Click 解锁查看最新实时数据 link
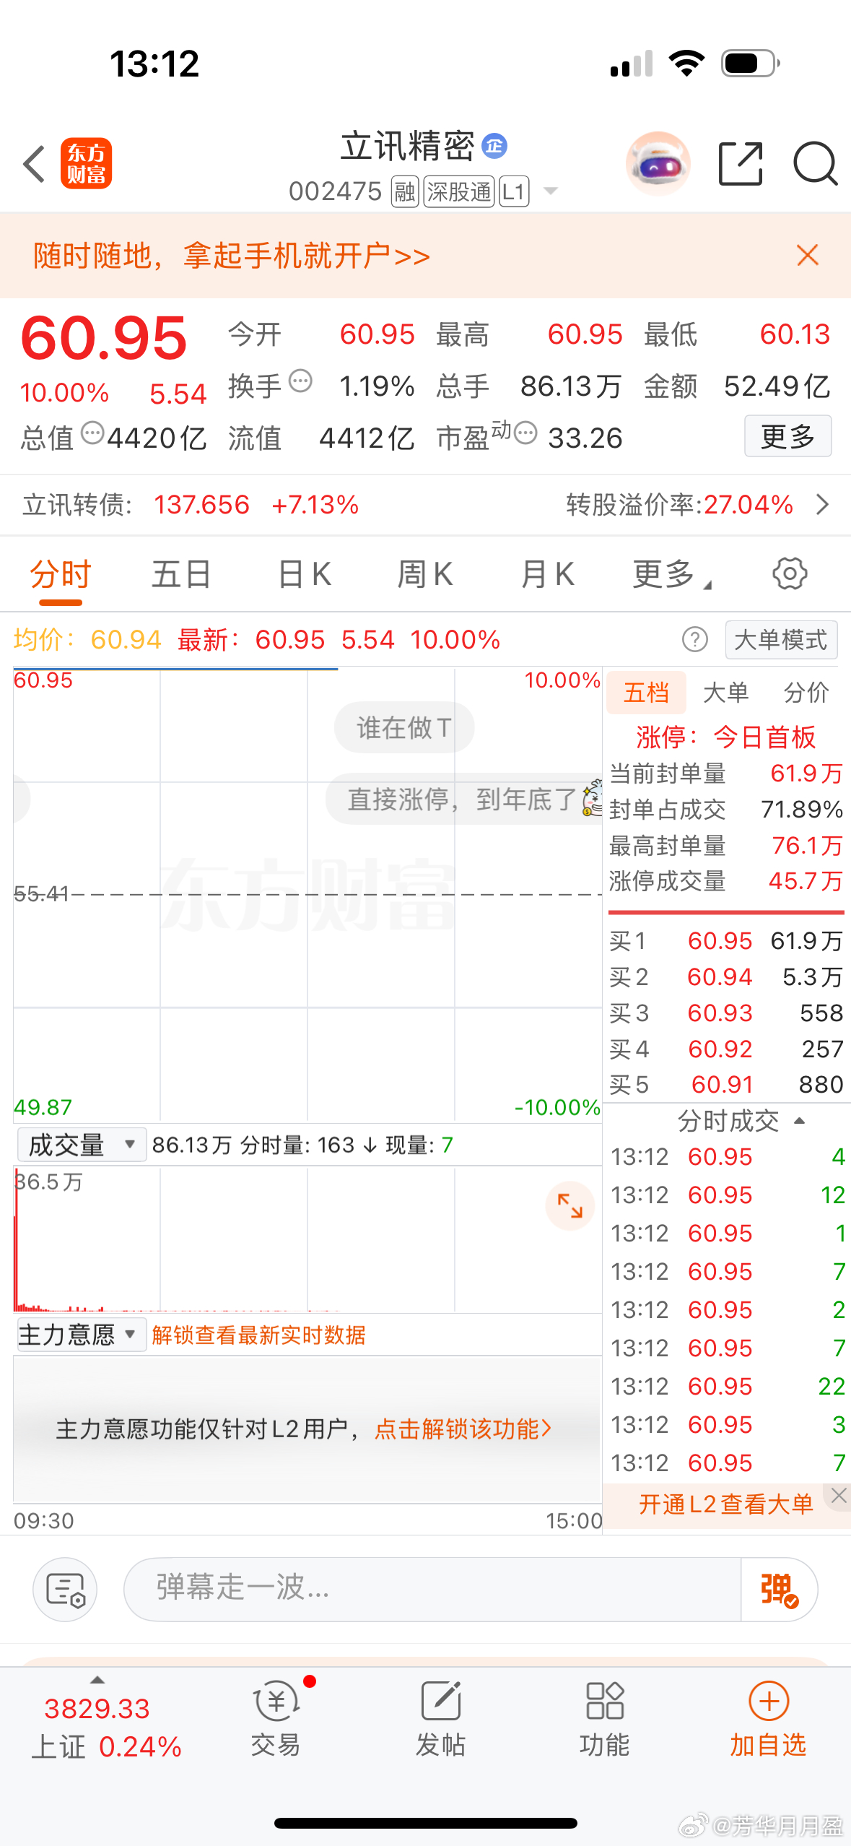Screen dimensions: 851x1846 pyautogui.click(x=258, y=1335)
